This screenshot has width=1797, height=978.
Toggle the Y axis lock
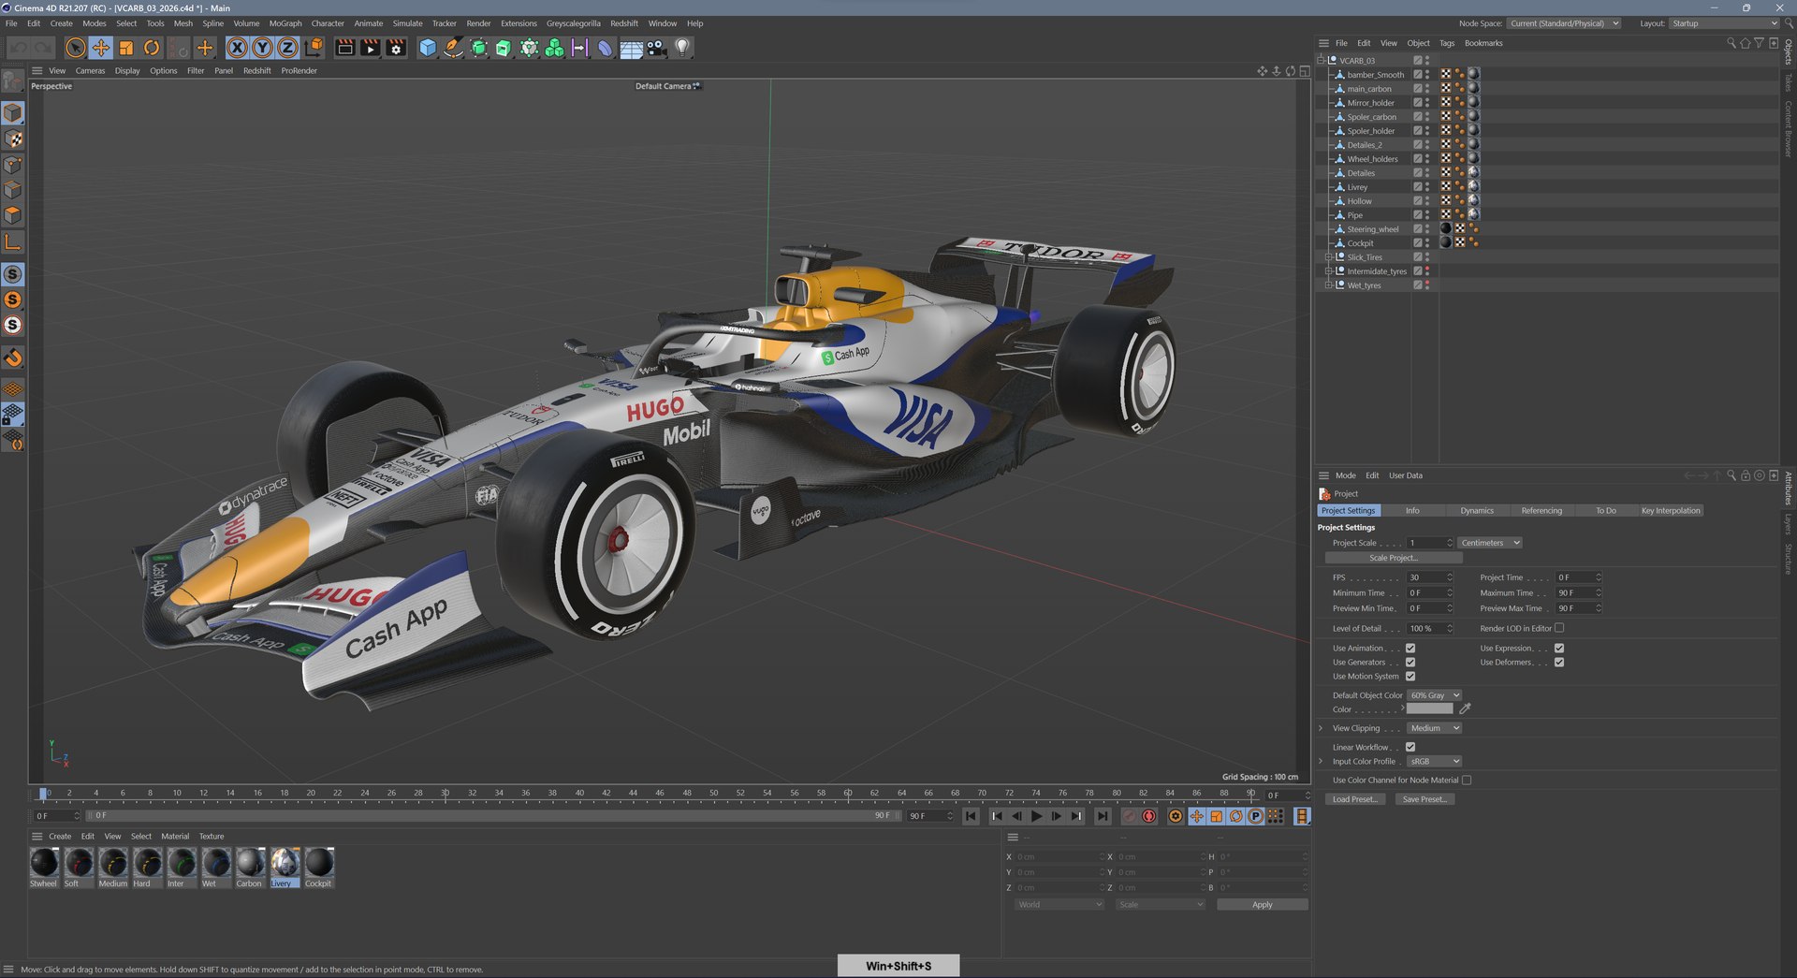point(263,48)
